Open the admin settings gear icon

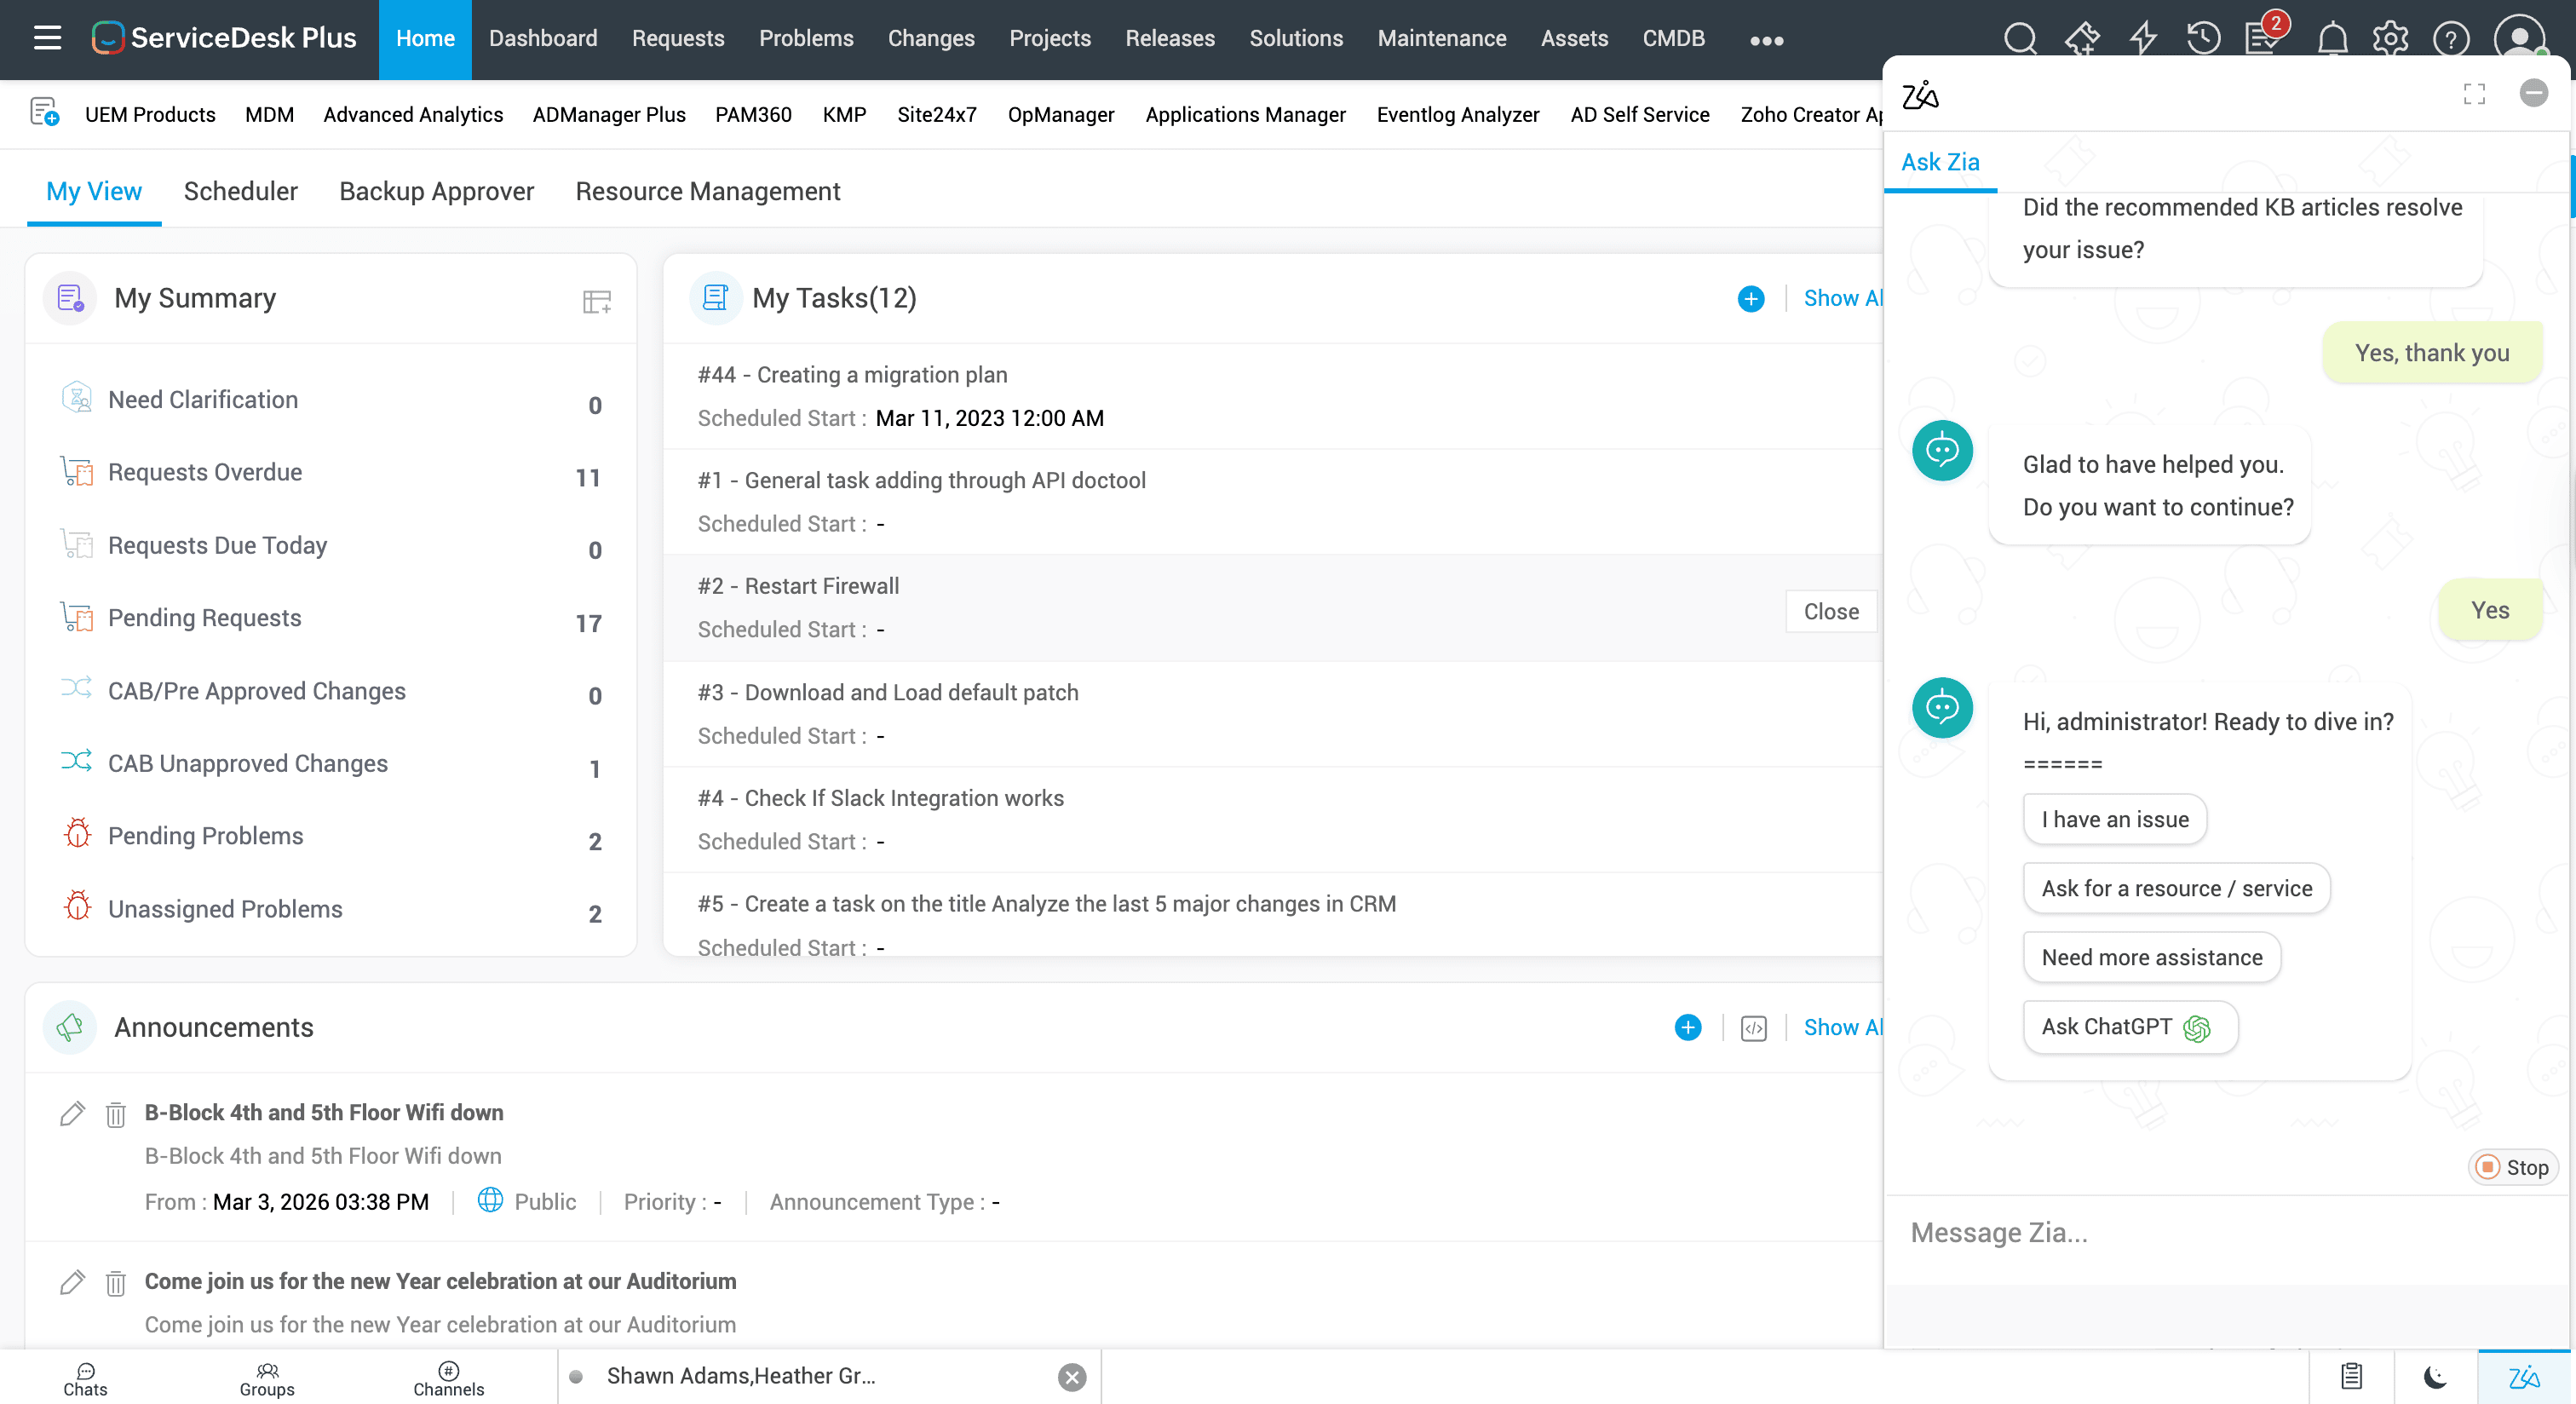[2390, 38]
